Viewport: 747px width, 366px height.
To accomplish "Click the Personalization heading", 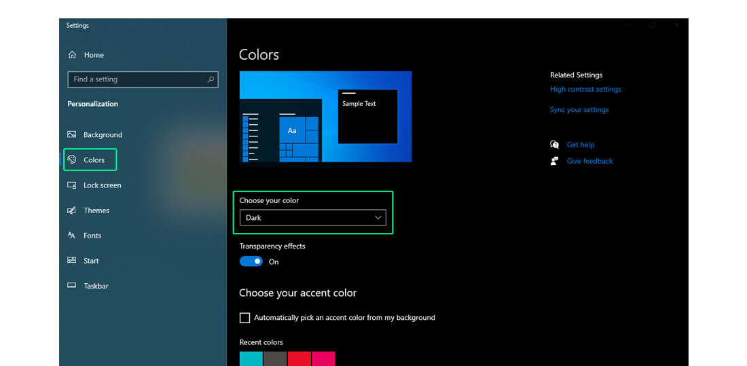I will coord(93,104).
